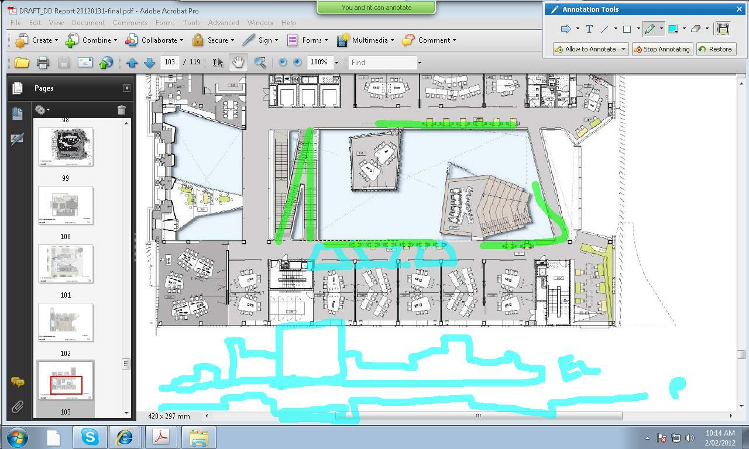The image size is (749, 449).
Task: Choose the rectangle shape annotation tool
Action: click(x=627, y=29)
